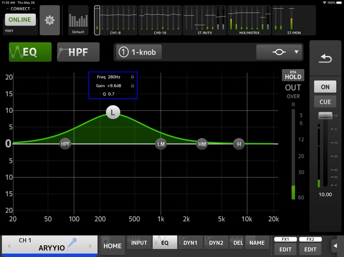Click the 100% battery indicator
This screenshot has width=344, height=257.
point(334,3)
